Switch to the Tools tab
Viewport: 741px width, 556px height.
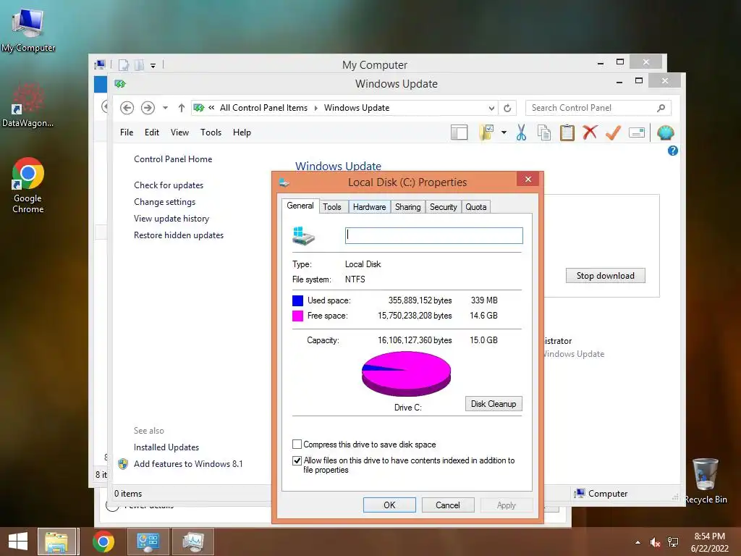point(331,206)
